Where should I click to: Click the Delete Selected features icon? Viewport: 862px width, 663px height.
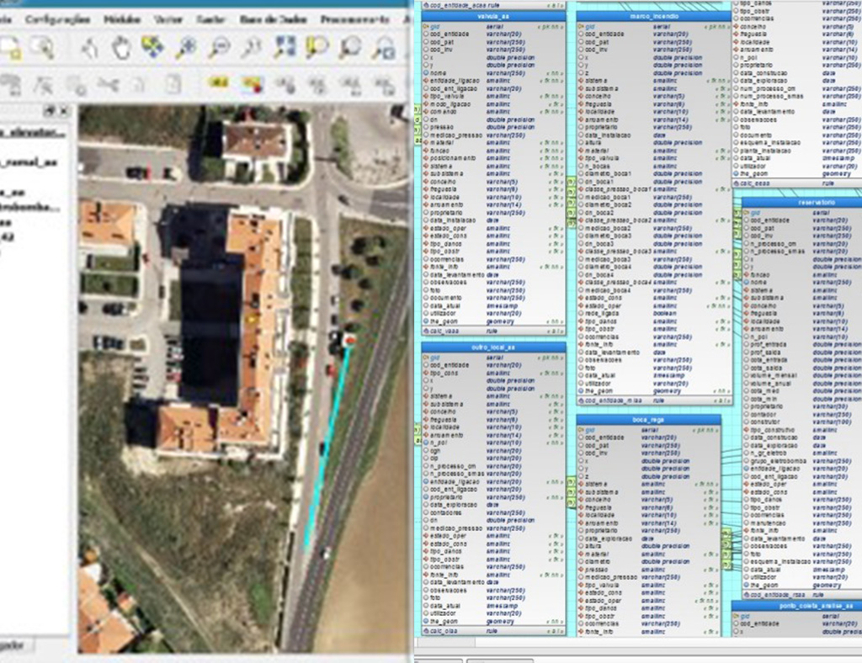click(77, 85)
